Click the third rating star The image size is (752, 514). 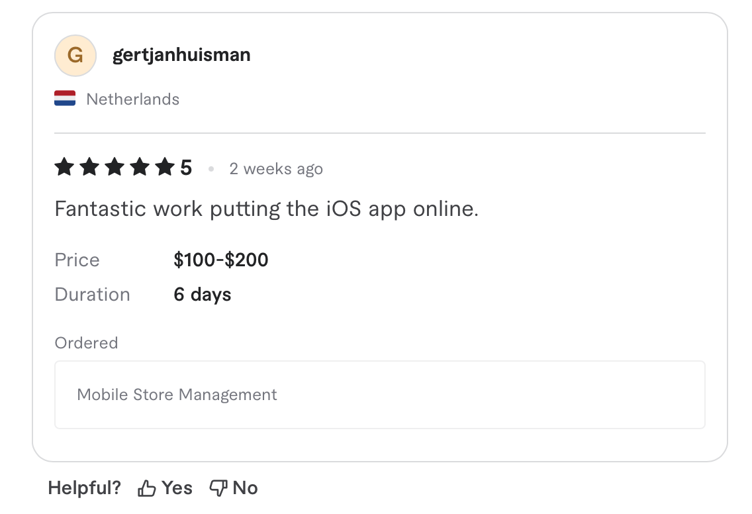[113, 168]
